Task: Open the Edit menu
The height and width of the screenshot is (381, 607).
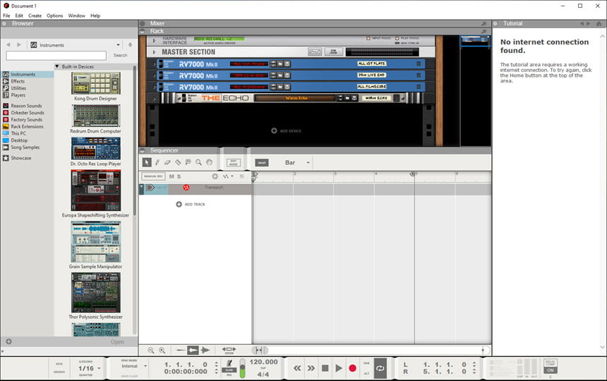Action: point(19,16)
